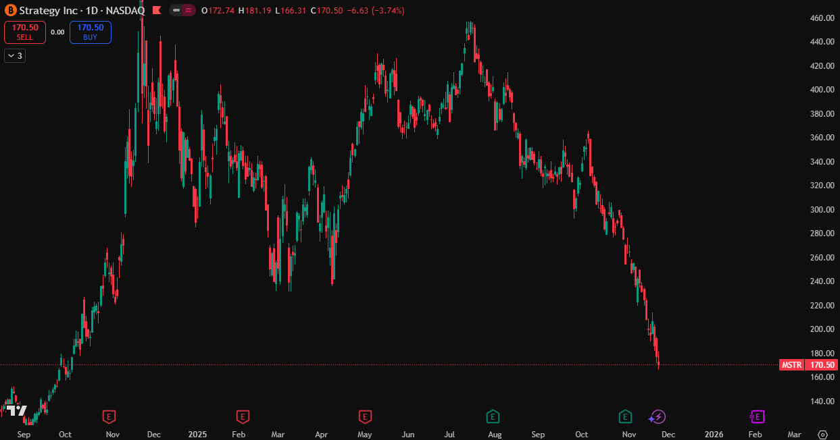Click the green earnings marker near August
840x440 pixels.
[493, 417]
